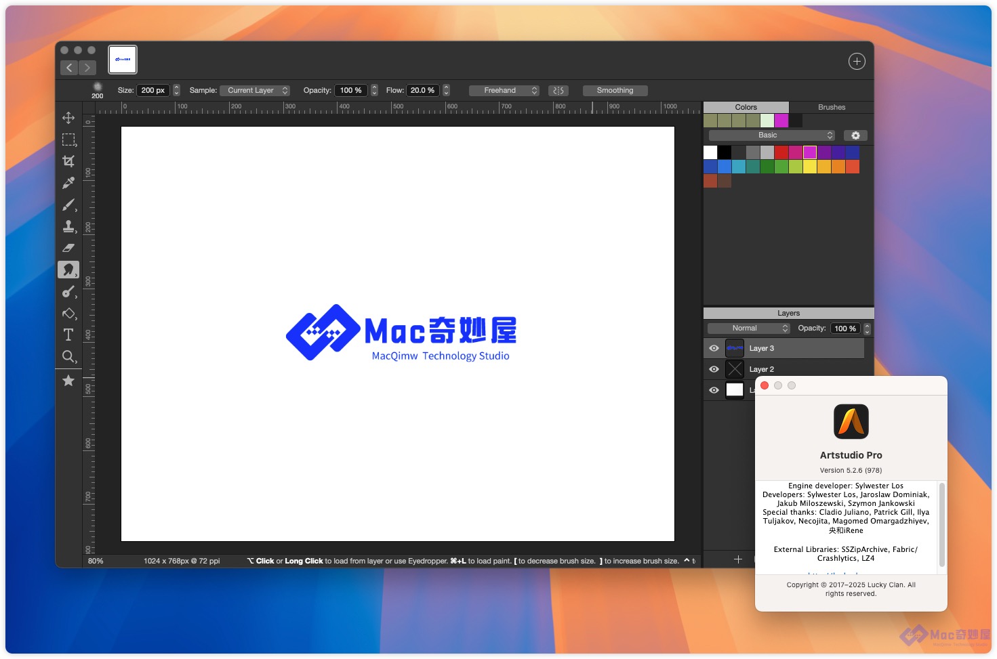Pick the dark green palette swatch
This screenshot has height=659, width=997.
click(767, 167)
